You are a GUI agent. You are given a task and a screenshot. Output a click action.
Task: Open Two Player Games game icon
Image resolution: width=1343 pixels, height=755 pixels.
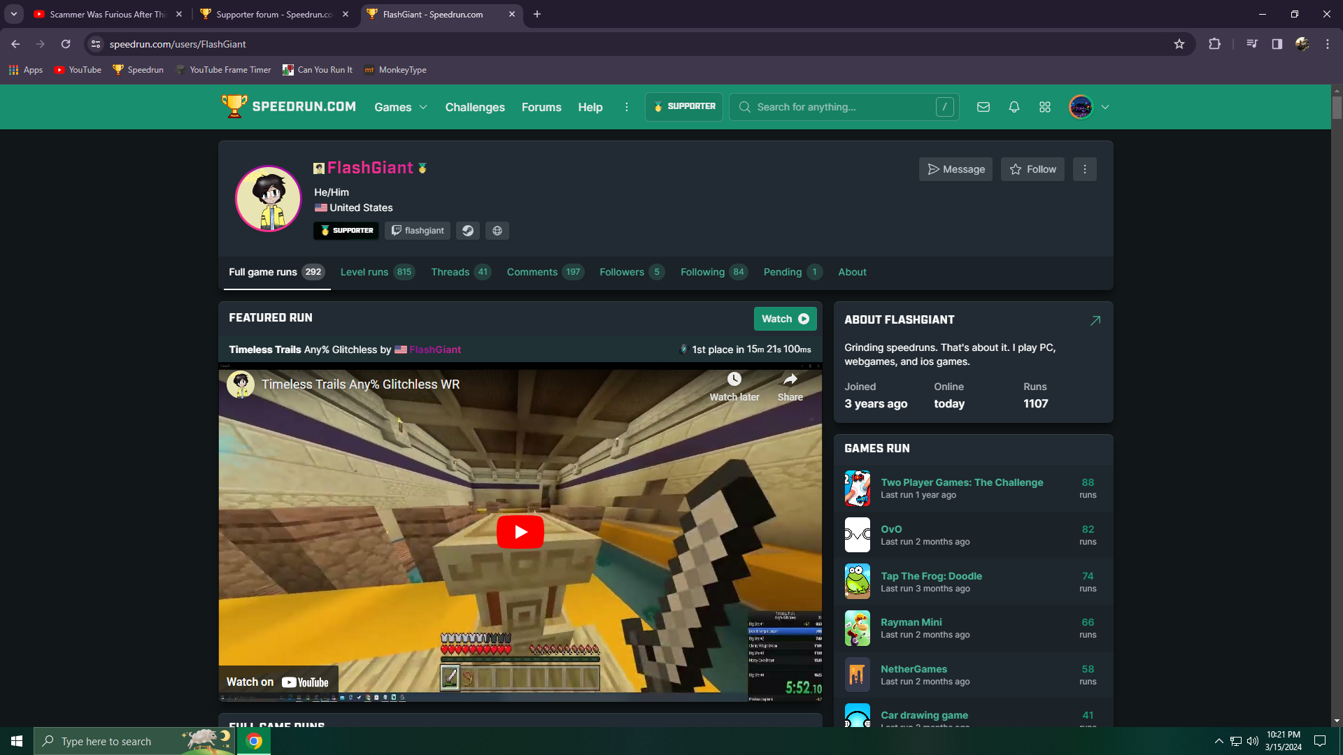pos(858,489)
